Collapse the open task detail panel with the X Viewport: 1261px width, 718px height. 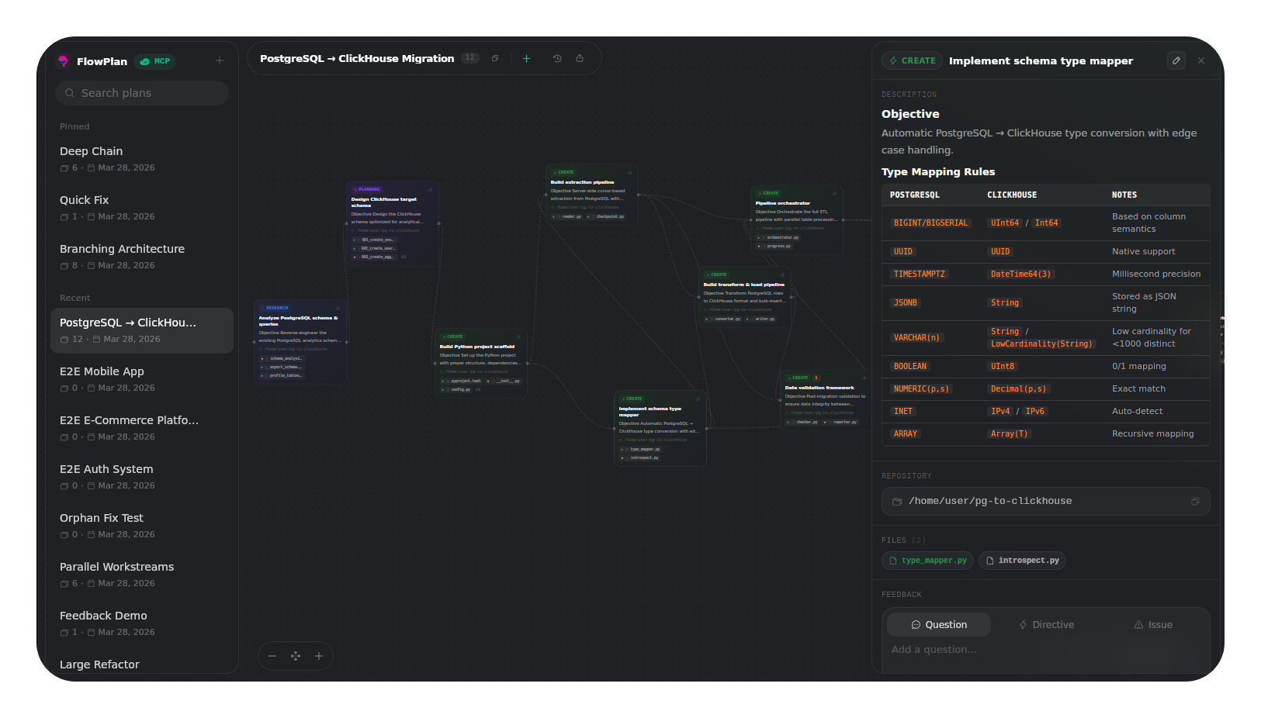[x=1201, y=60]
